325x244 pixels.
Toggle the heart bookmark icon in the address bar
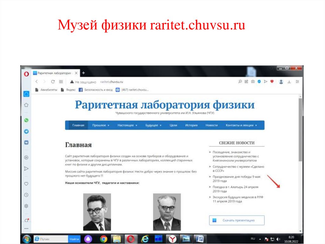point(272,82)
